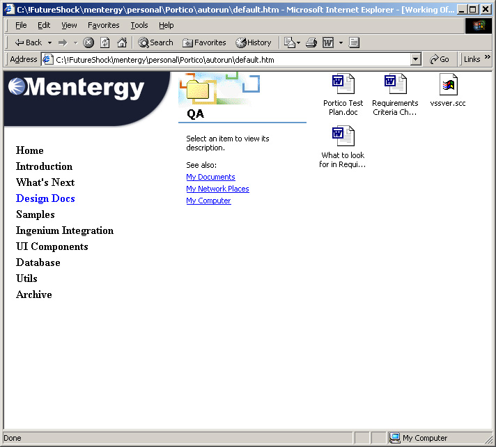The height and width of the screenshot is (447, 496).
Task: Click inside the Address bar field
Action: coord(231,59)
